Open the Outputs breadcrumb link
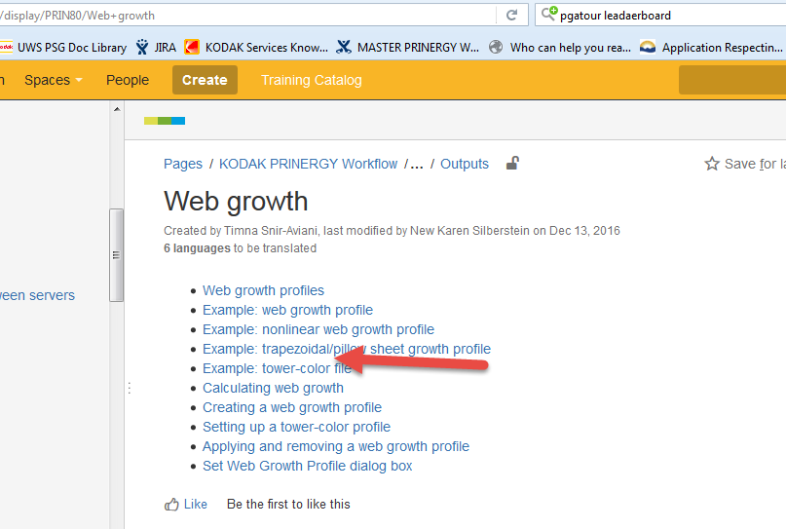 (465, 164)
